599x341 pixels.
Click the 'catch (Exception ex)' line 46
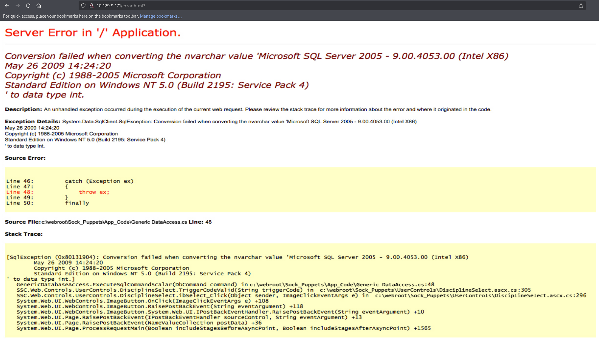click(x=99, y=181)
